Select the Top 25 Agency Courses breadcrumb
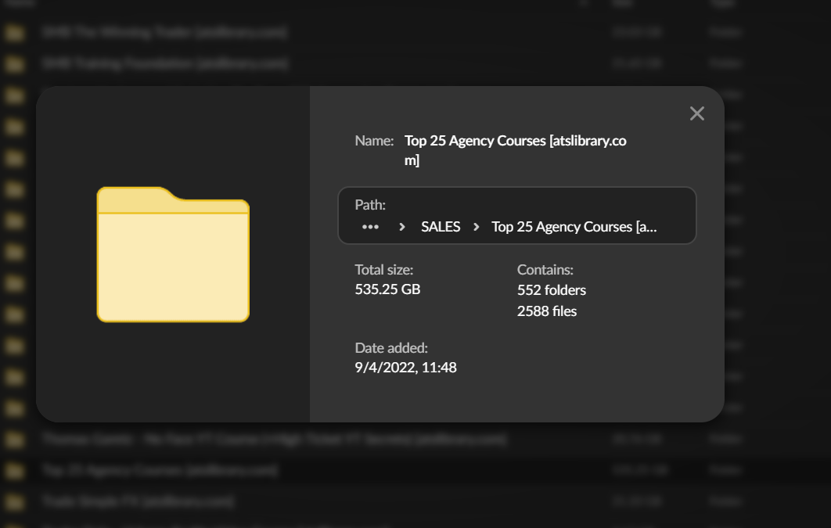The image size is (831, 528). [574, 227]
